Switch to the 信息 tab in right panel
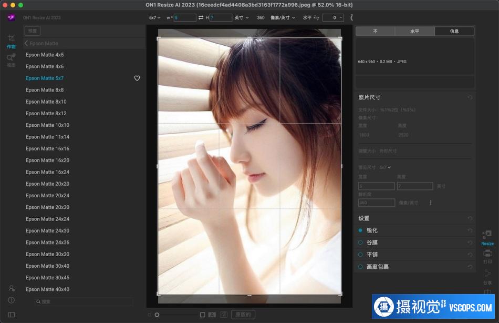This screenshot has height=323, width=499. (454, 31)
